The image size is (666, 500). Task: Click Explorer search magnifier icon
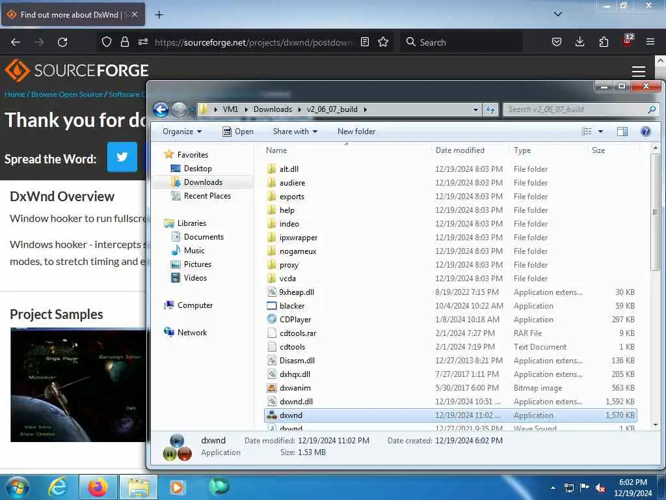[x=652, y=109]
